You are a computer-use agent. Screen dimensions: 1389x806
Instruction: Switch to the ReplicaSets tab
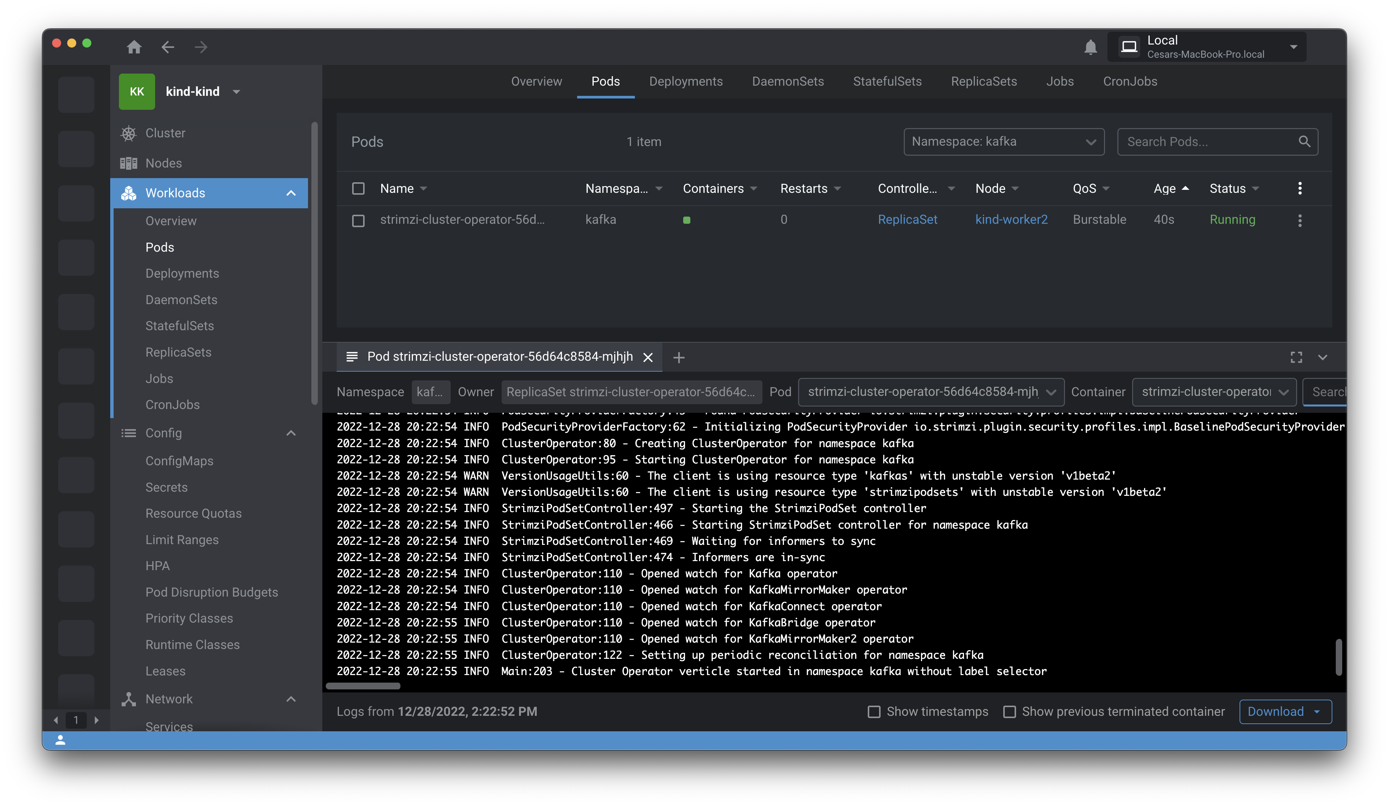point(984,81)
